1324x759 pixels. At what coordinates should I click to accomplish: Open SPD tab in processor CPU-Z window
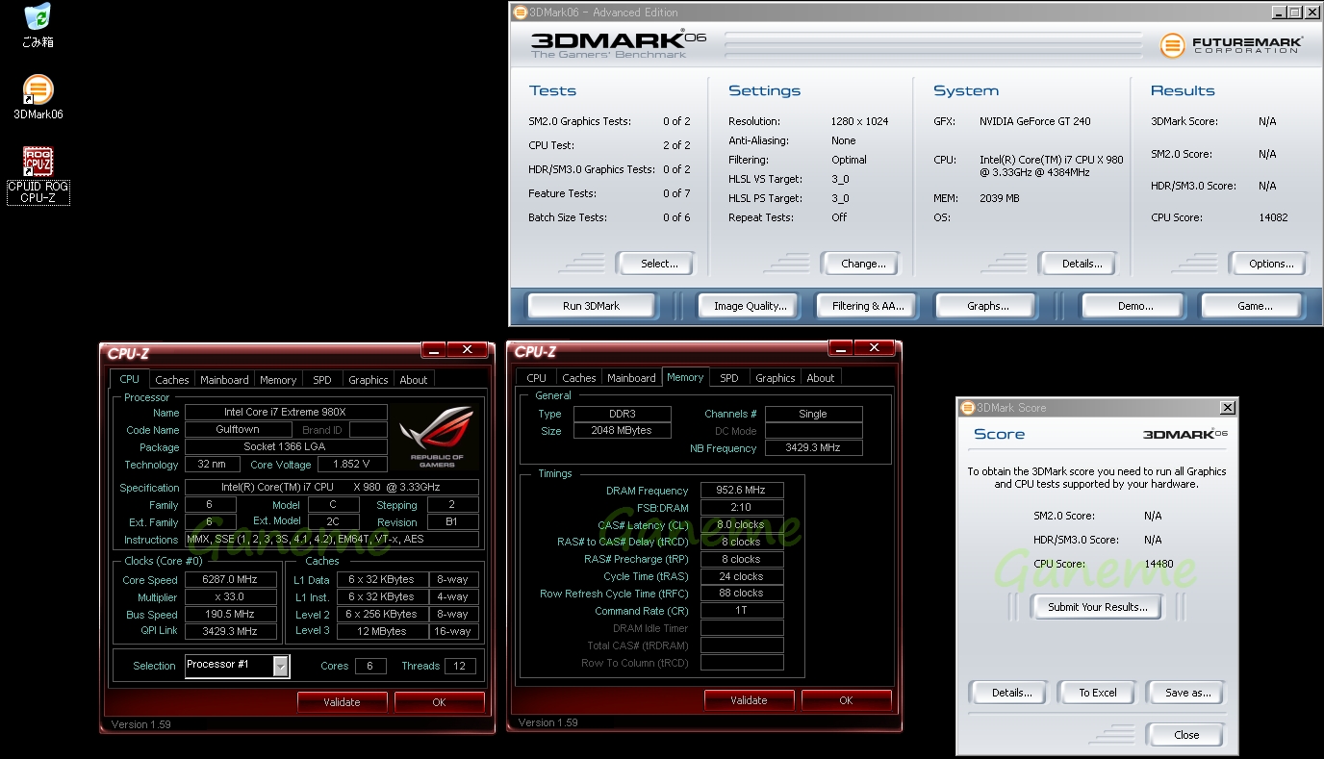(322, 380)
